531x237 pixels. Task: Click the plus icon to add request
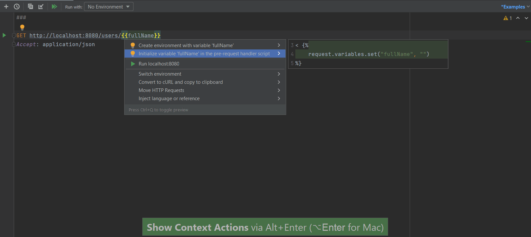click(x=6, y=7)
